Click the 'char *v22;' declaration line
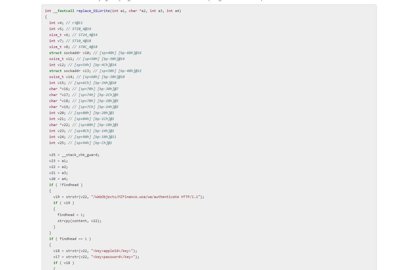This screenshot has height=270, width=399. click(x=84, y=125)
